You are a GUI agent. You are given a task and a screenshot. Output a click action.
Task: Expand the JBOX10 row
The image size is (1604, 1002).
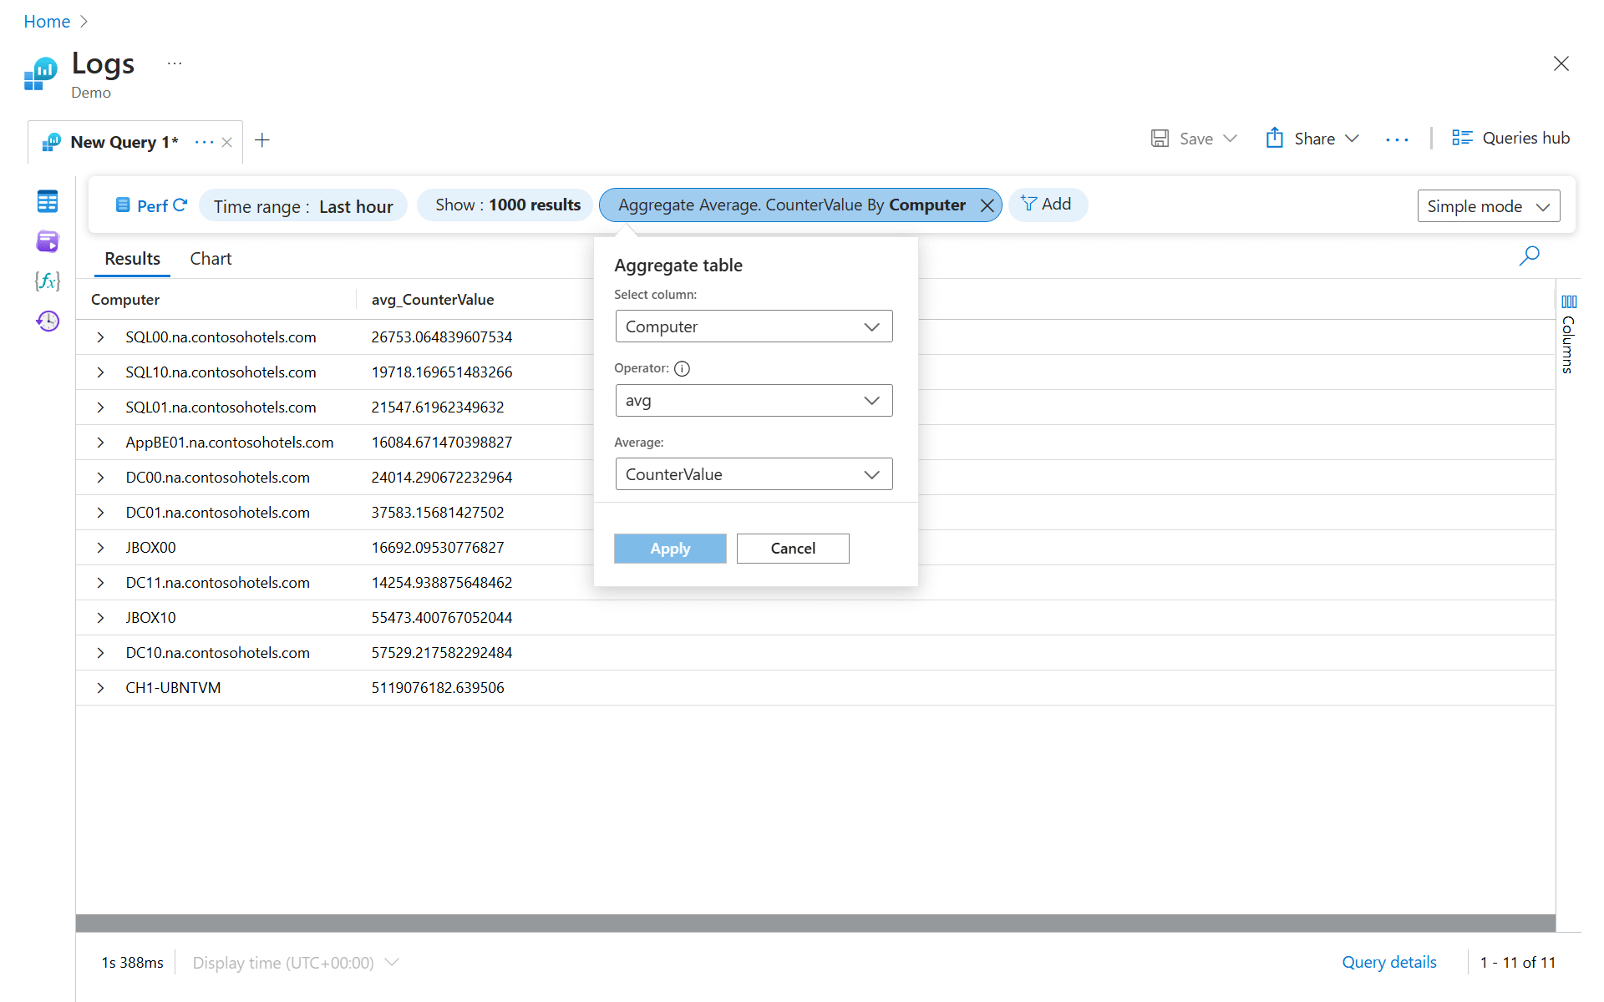[x=100, y=618]
